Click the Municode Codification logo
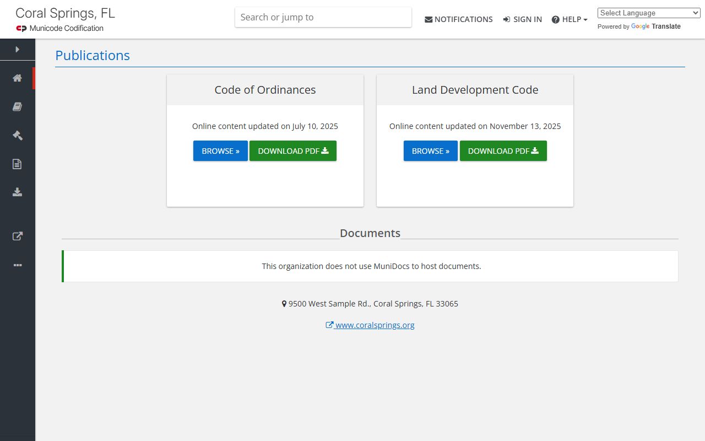The image size is (705, 441). coord(59,28)
